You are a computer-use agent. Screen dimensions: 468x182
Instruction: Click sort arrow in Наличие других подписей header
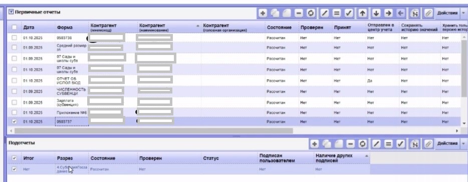pos(366,156)
